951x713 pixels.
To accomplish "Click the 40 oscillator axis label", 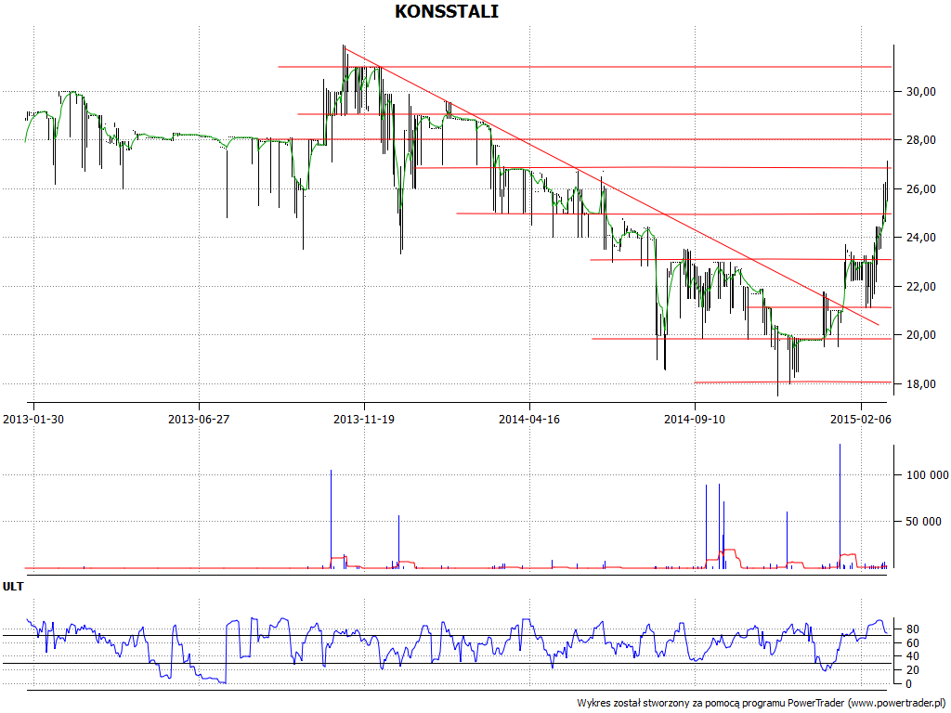I will tap(912, 656).
